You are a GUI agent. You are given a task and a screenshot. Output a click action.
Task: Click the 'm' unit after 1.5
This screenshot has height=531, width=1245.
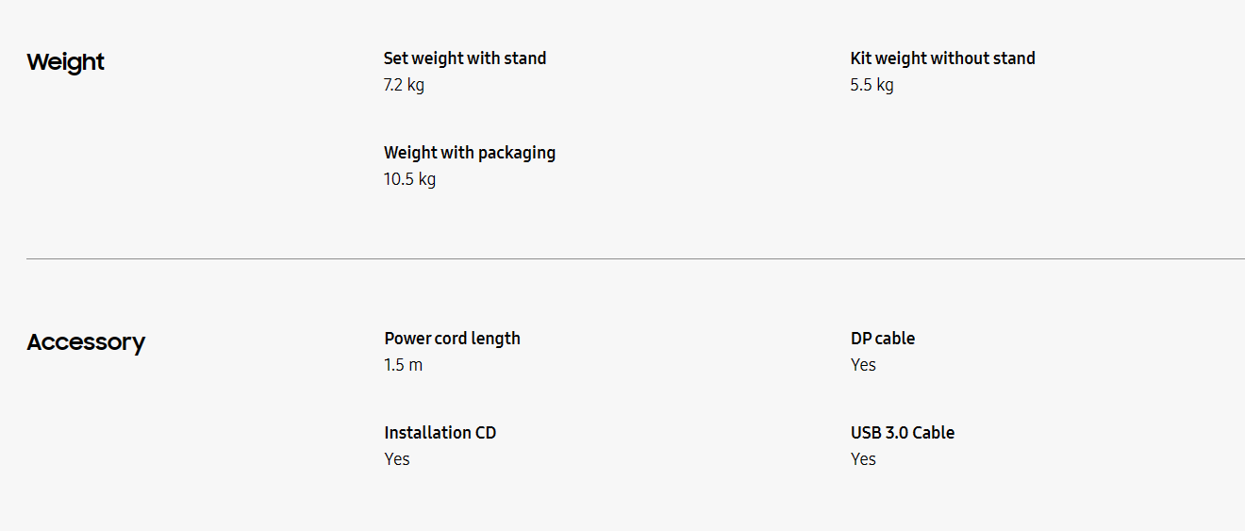tap(416, 365)
